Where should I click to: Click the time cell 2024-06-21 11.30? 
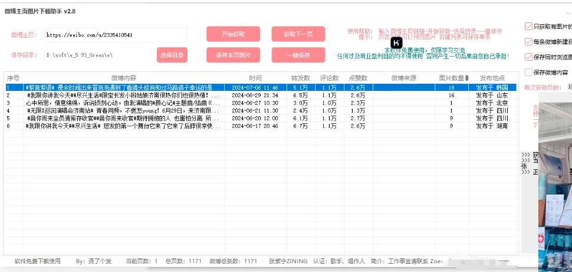point(255,110)
